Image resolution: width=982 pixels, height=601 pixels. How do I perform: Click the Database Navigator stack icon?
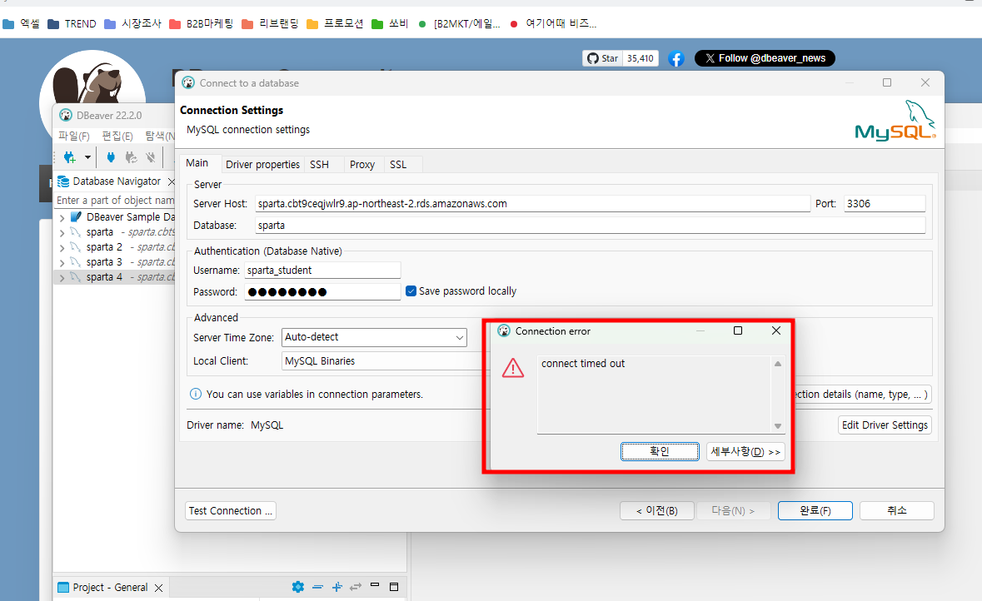pos(63,181)
